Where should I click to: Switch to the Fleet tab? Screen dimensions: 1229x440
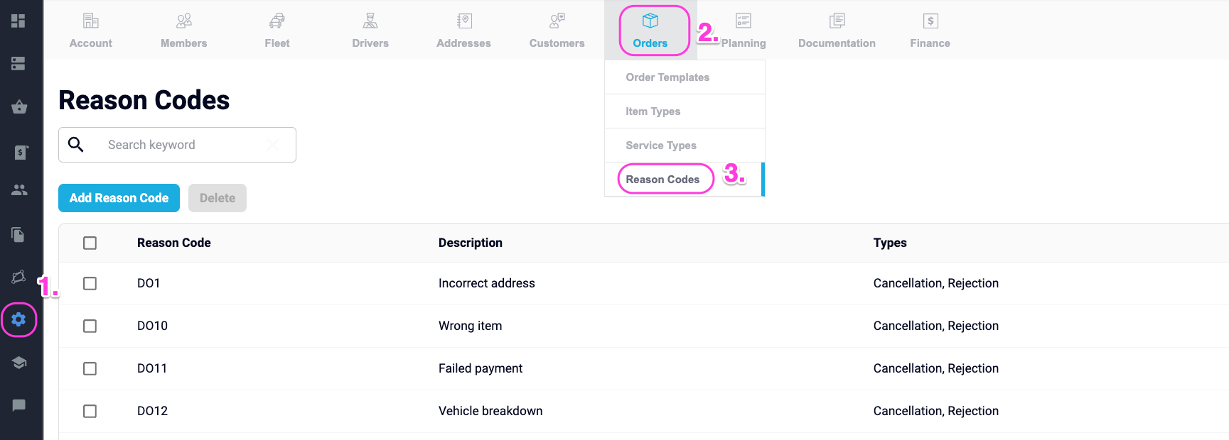point(277,31)
